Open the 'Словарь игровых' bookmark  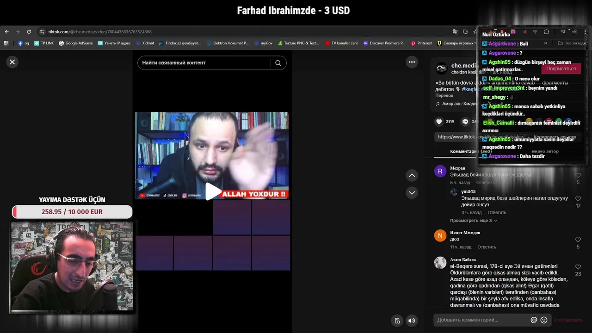tap(456, 43)
